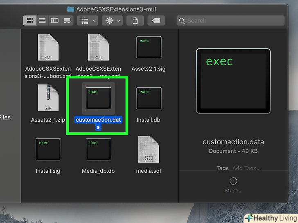Open the group-by arrangement dropdown
Image resolution: width=298 pixels, height=223 pixels.
tap(88, 20)
